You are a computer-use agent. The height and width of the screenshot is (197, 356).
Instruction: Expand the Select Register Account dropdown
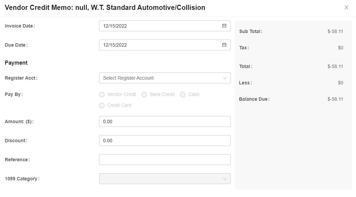click(165, 78)
